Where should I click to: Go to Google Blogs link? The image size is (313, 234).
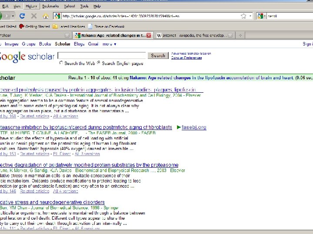click(79, 44)
